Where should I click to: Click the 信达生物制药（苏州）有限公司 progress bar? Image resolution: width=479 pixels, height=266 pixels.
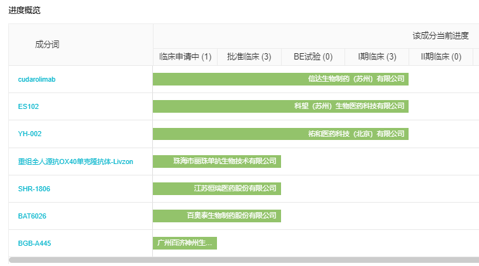tap(281, 79)
